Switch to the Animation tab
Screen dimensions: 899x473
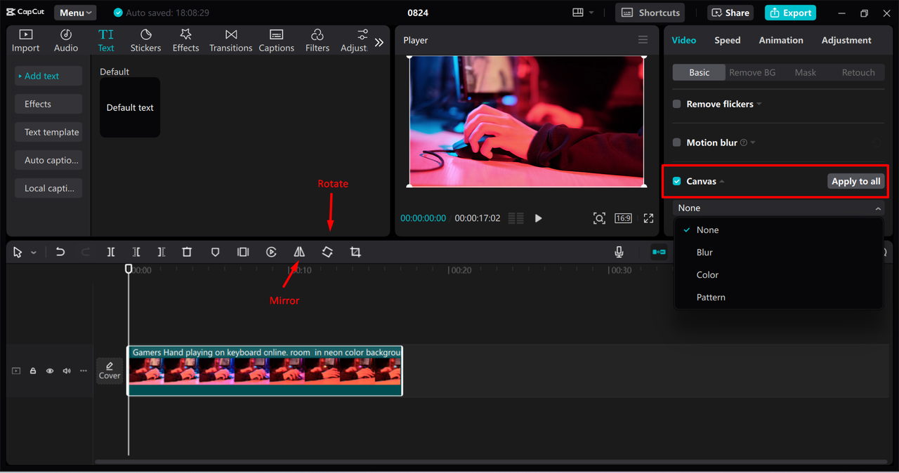pos(781,40)
